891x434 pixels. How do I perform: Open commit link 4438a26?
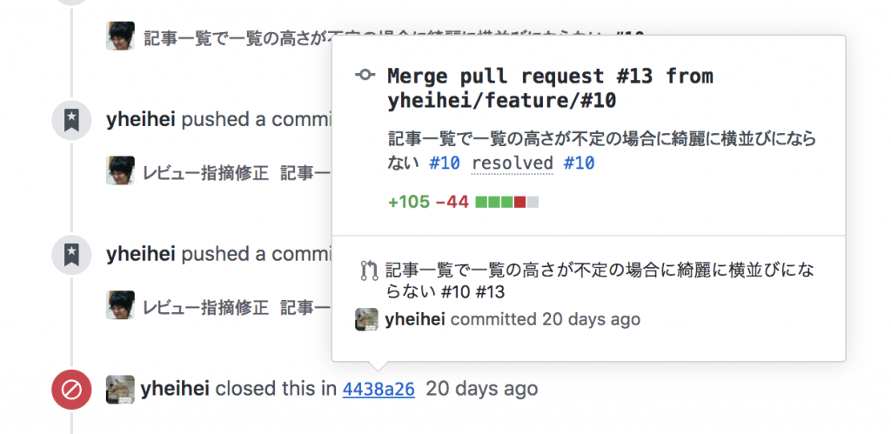(379, 389)
